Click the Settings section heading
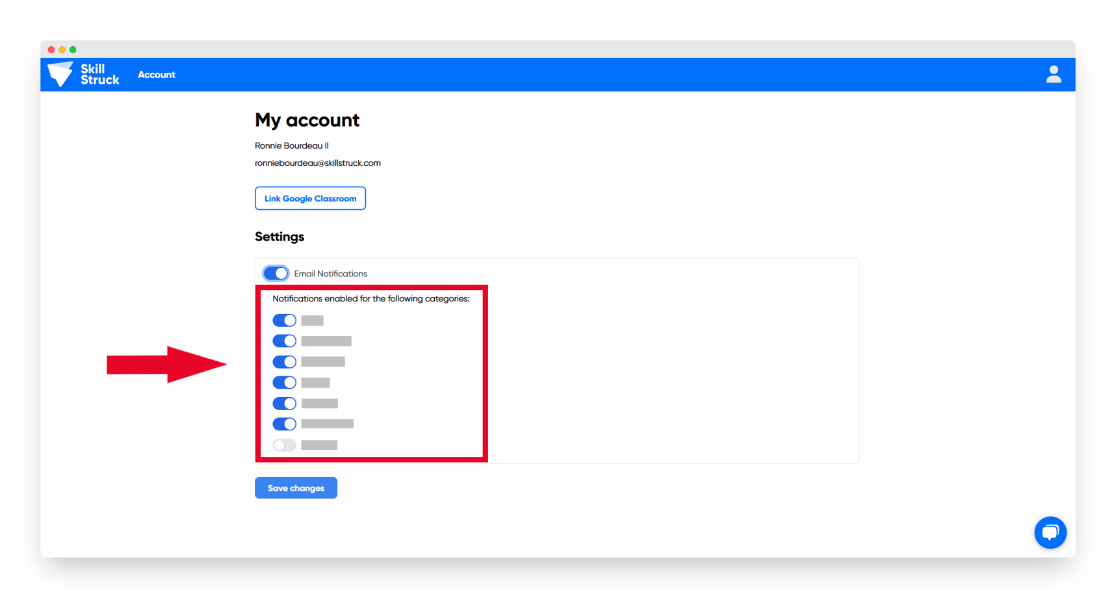Viewport: 1116px width, 598px height. (x=279, y=237)
